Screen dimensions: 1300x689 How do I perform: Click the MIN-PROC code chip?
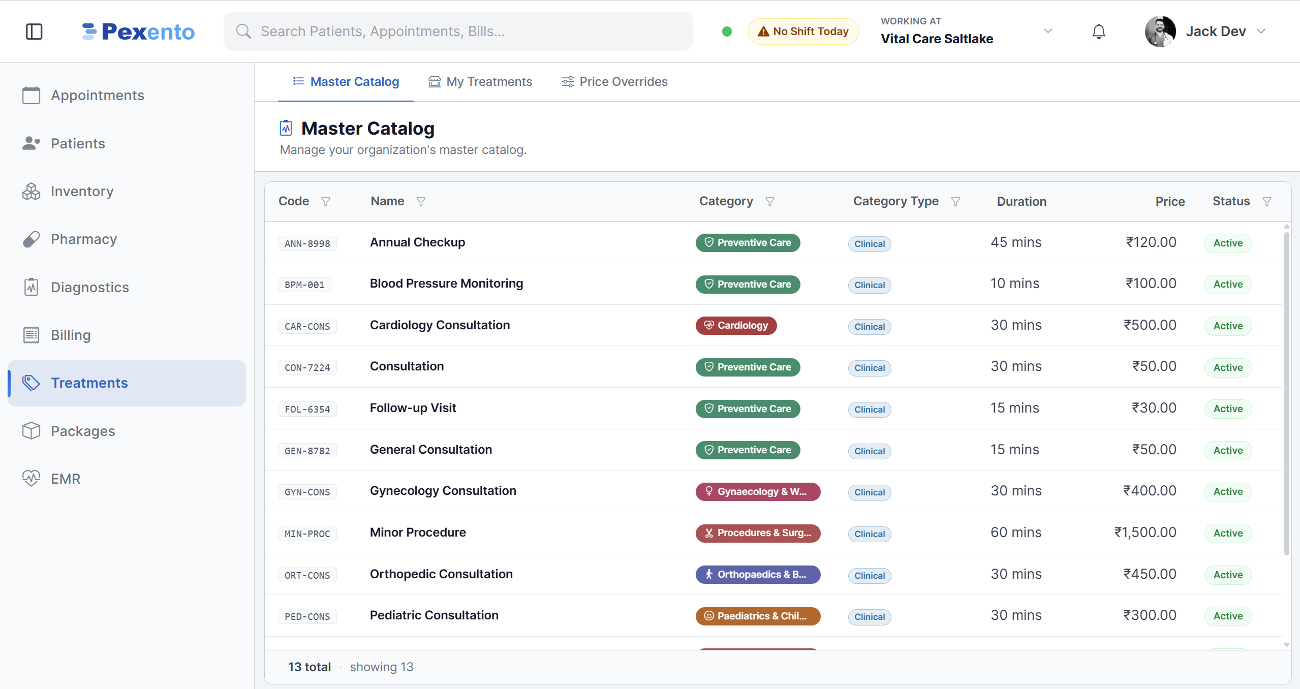pyautogui.click(x=307, y=534)
